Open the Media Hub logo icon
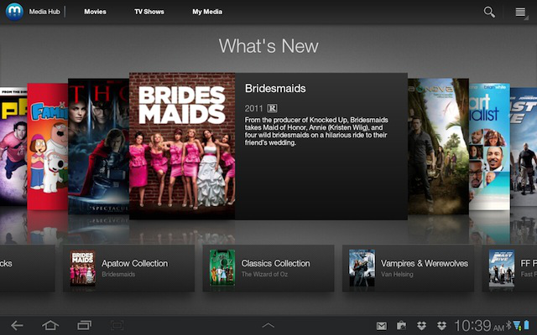The image size is (537, 335). (x=14, y=12)
